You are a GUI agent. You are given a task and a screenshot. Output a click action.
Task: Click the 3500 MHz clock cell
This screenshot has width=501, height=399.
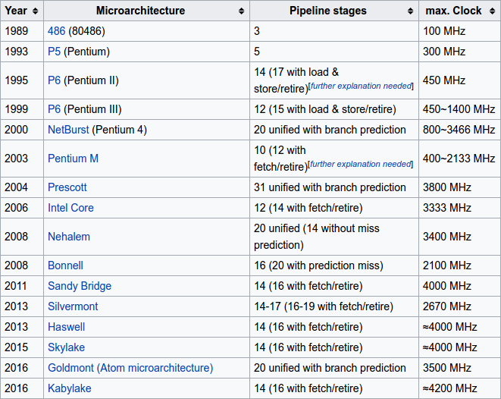(459, 368)
